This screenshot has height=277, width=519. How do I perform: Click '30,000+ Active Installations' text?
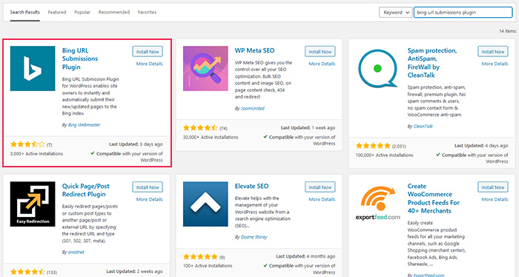click(211, 137)
